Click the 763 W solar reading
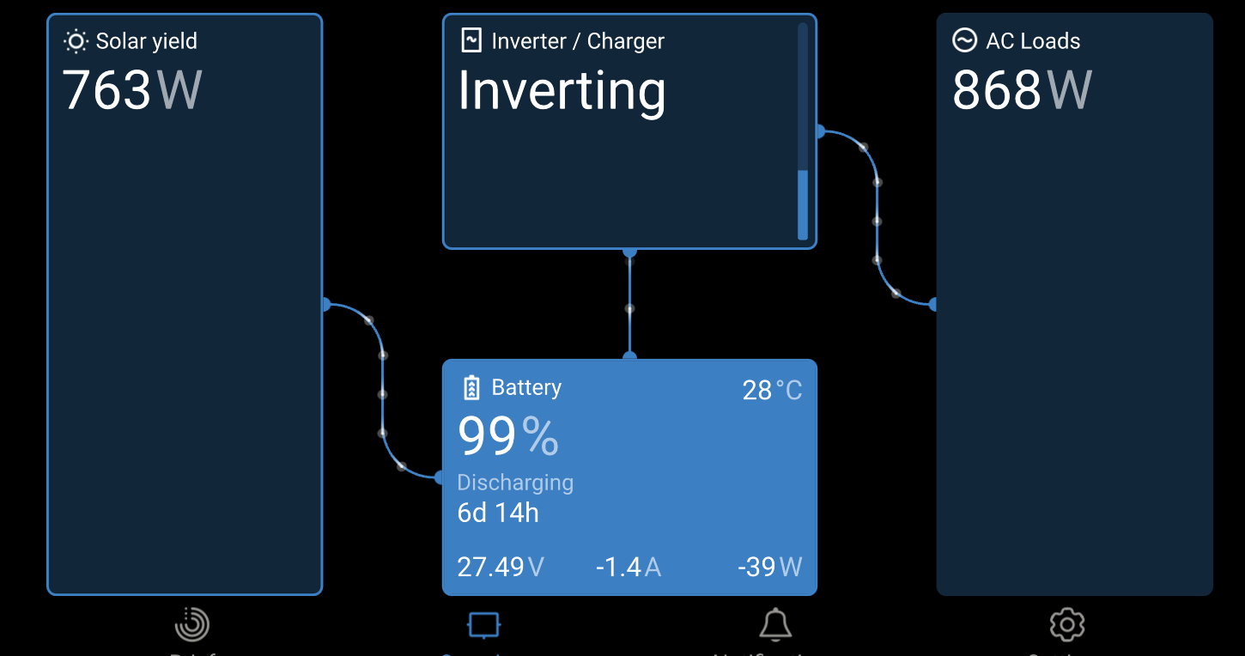Viewport: 1245px width, 656px height. tap(132, 90)
